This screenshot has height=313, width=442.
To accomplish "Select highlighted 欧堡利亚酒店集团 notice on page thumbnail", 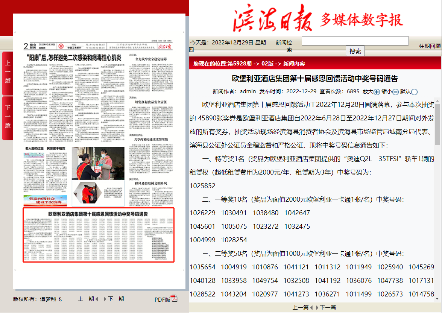I will click(x=98, y=235).
